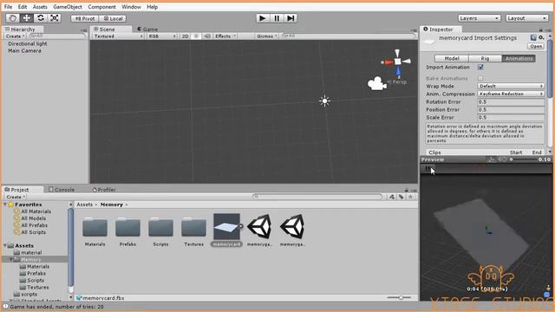The image size is (555, 312).
Task: Adjust the preview speed slider
Action: (523, 159)
